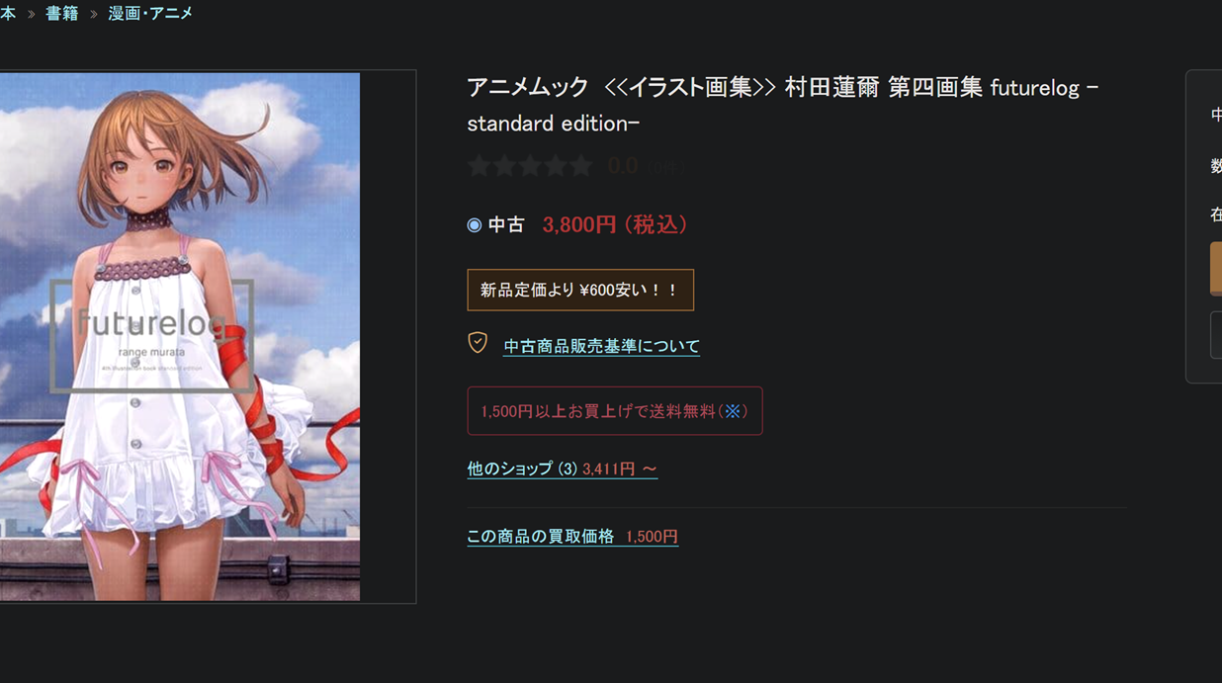Click the 0.0 (0件) review count
This screenshot has width=1222, height=683.
click(647, 166)
